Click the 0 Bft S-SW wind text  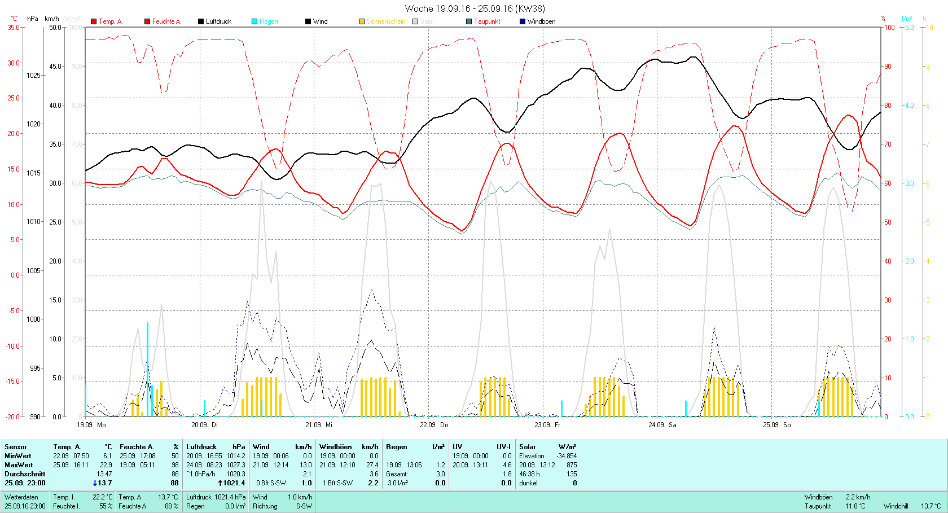coord(271,483)
